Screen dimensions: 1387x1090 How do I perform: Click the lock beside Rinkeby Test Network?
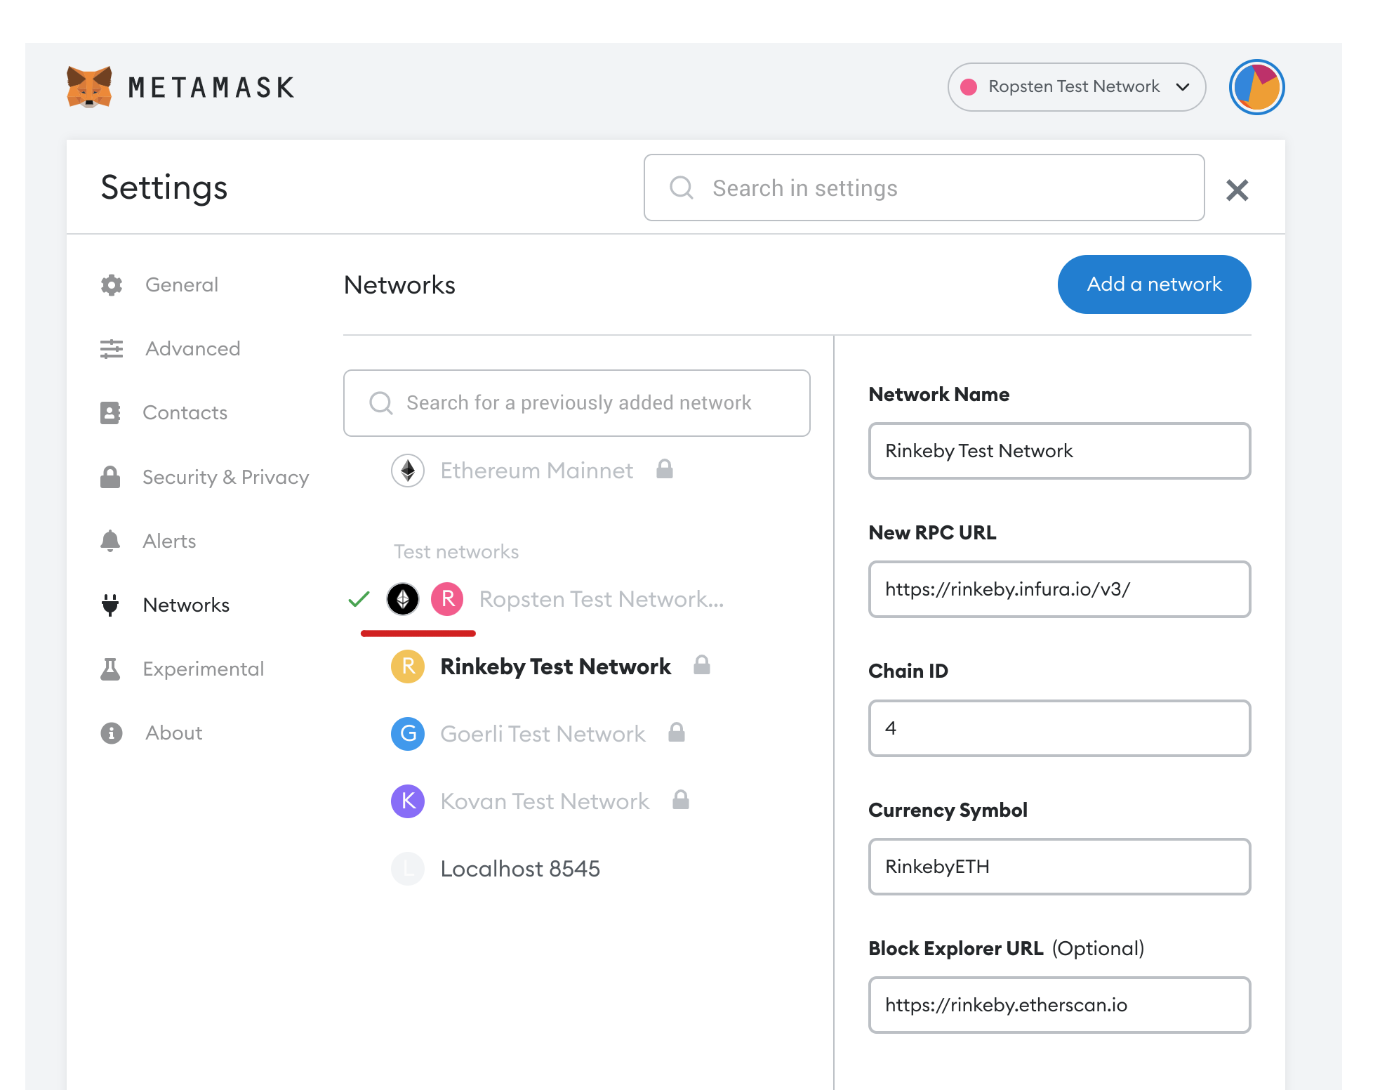point(703,666)
